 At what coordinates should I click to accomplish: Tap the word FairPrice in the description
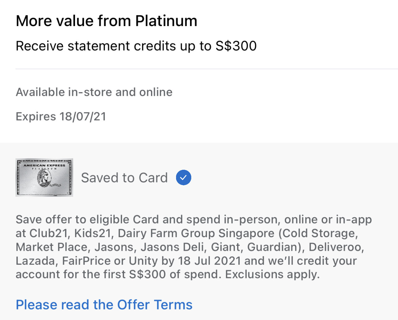[86, 261]
